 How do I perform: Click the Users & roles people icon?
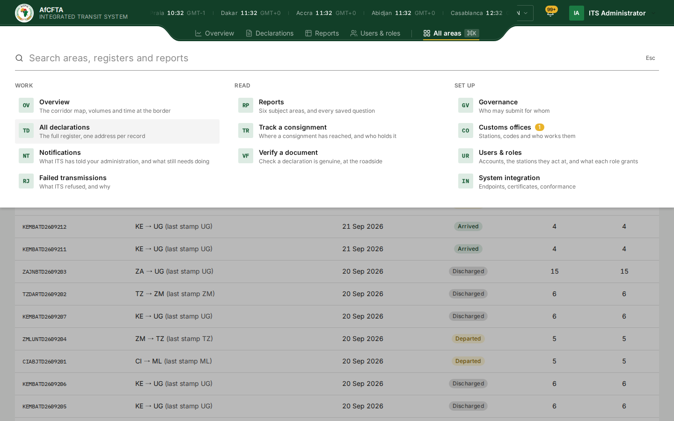(x=354, y=33)
